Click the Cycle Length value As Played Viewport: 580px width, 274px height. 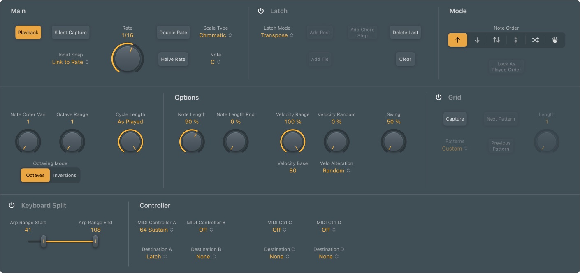130,122
